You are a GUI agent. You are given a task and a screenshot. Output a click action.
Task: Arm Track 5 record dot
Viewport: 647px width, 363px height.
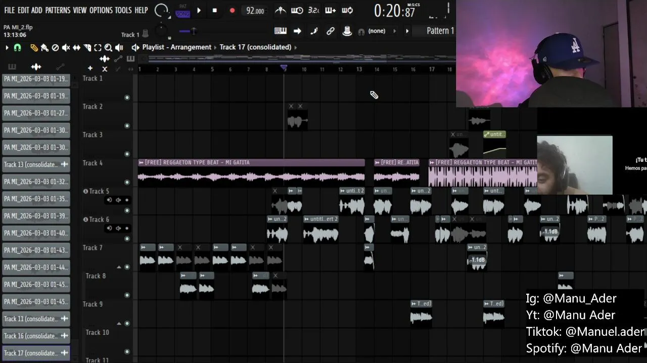[127, 200]
